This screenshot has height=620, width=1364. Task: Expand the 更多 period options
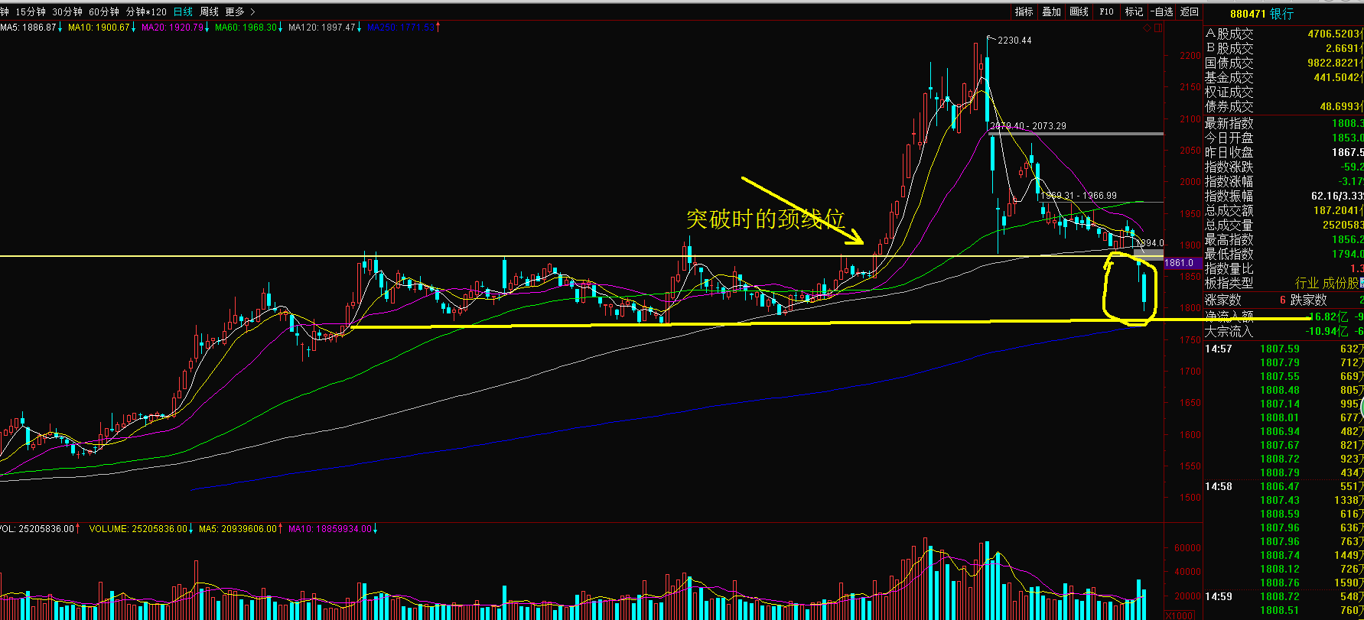point(239,11)
